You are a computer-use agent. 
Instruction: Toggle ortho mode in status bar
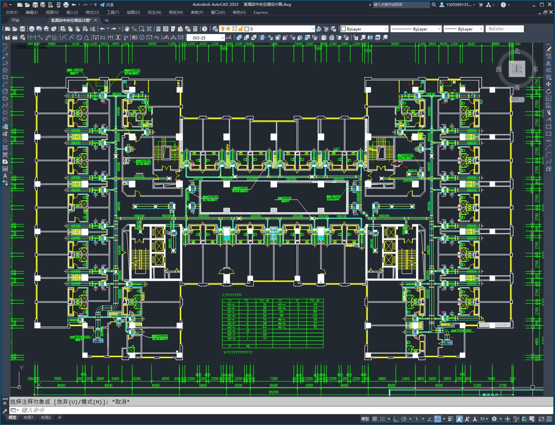pos(396,419)
